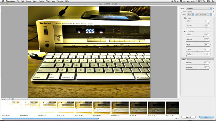This screenshot has width=216, height=121.
Task: Click the Detail value field
Action: point(207,44)
